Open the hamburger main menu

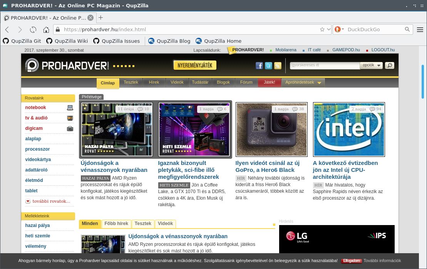[420, 29]
